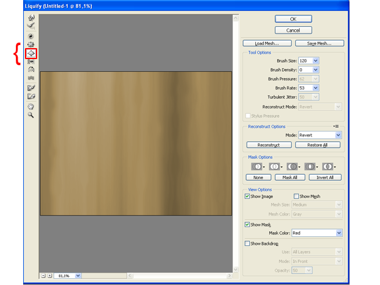Select the Twirl Clockwise tool

31,36
